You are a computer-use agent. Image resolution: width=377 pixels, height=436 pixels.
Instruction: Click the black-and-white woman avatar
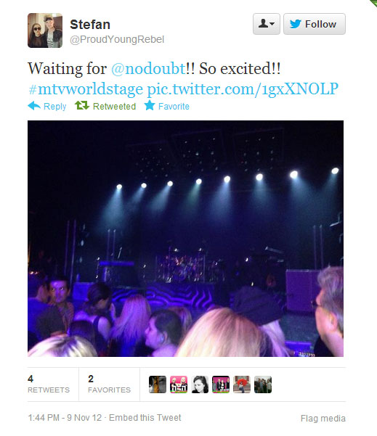[x=200, y=384]
